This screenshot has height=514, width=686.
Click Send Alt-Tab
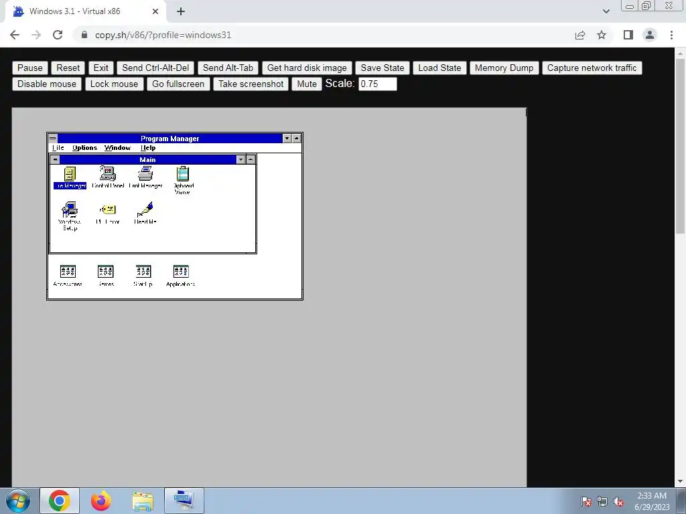(x=228, y=68)
